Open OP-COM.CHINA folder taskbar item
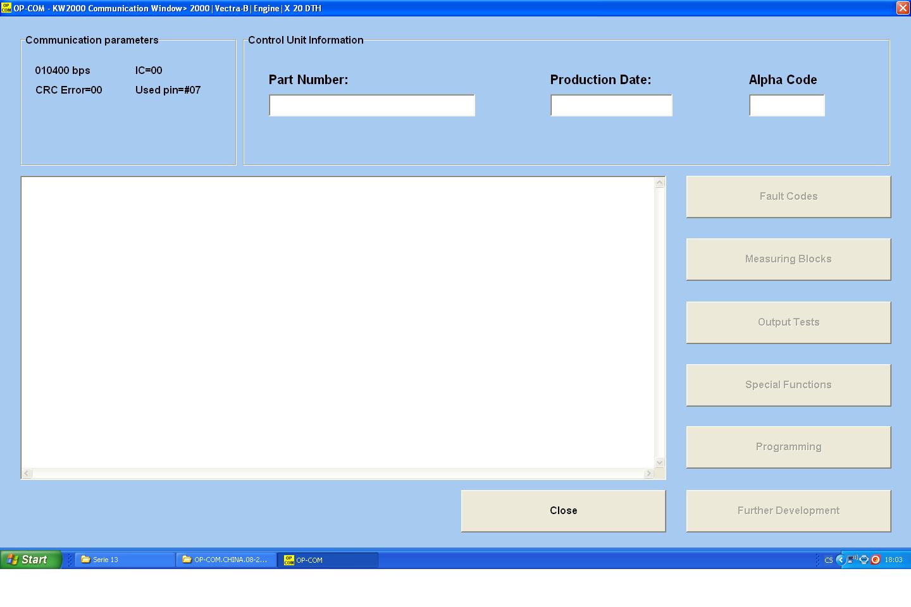Viewport: 911px width, 607px height. [x=226, y=560]
